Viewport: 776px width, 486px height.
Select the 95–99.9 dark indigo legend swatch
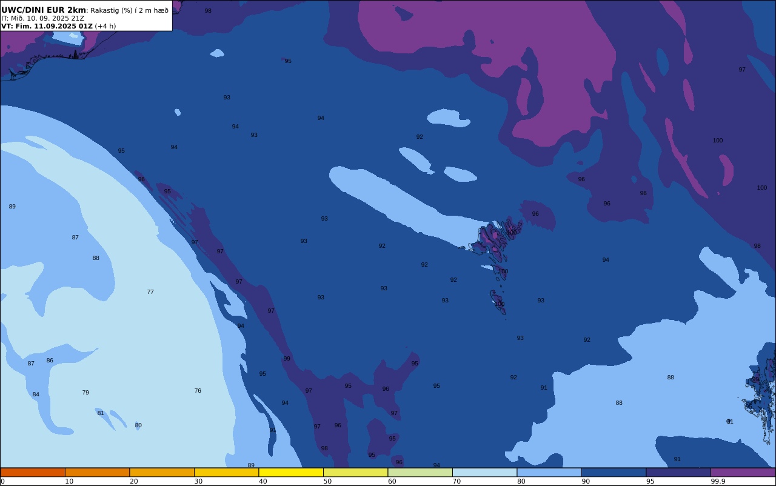pos(678,472)
